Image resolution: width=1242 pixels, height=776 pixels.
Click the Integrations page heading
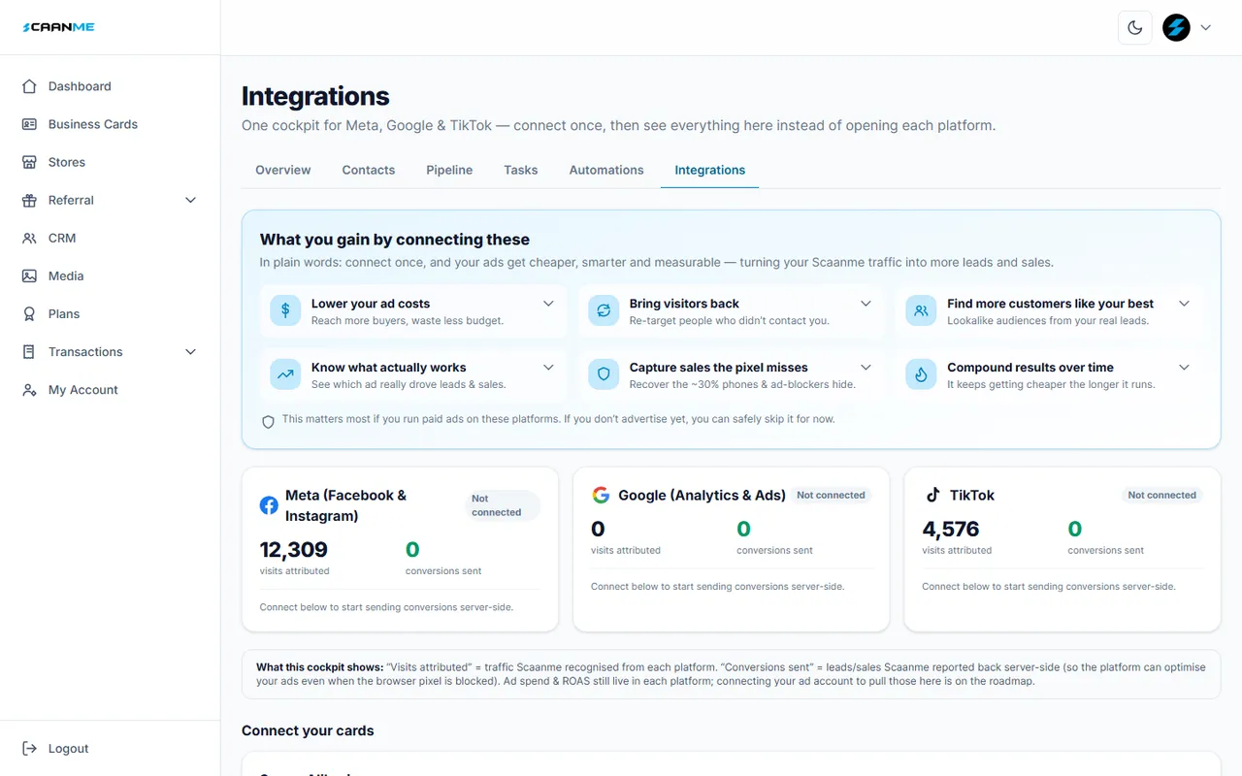tap(315, 96)
